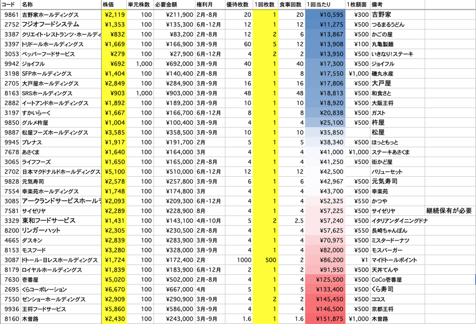Viewport: 476px width, 324px height.
Task: Select the 1枚額面 column header
Action: (x=358, y=4)
